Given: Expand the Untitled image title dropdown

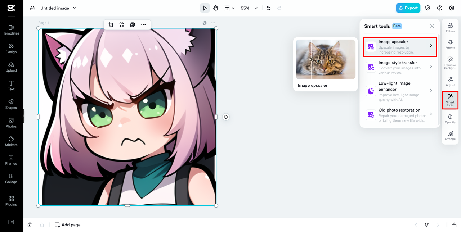Looking at the screenshot, I should click(x=75, y=8).
